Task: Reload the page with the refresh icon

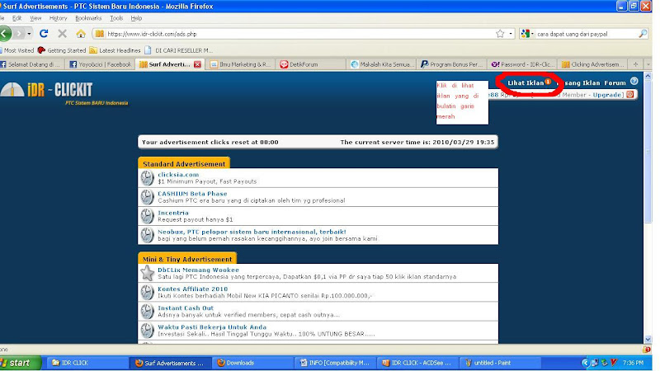Action: click(44, 34)
